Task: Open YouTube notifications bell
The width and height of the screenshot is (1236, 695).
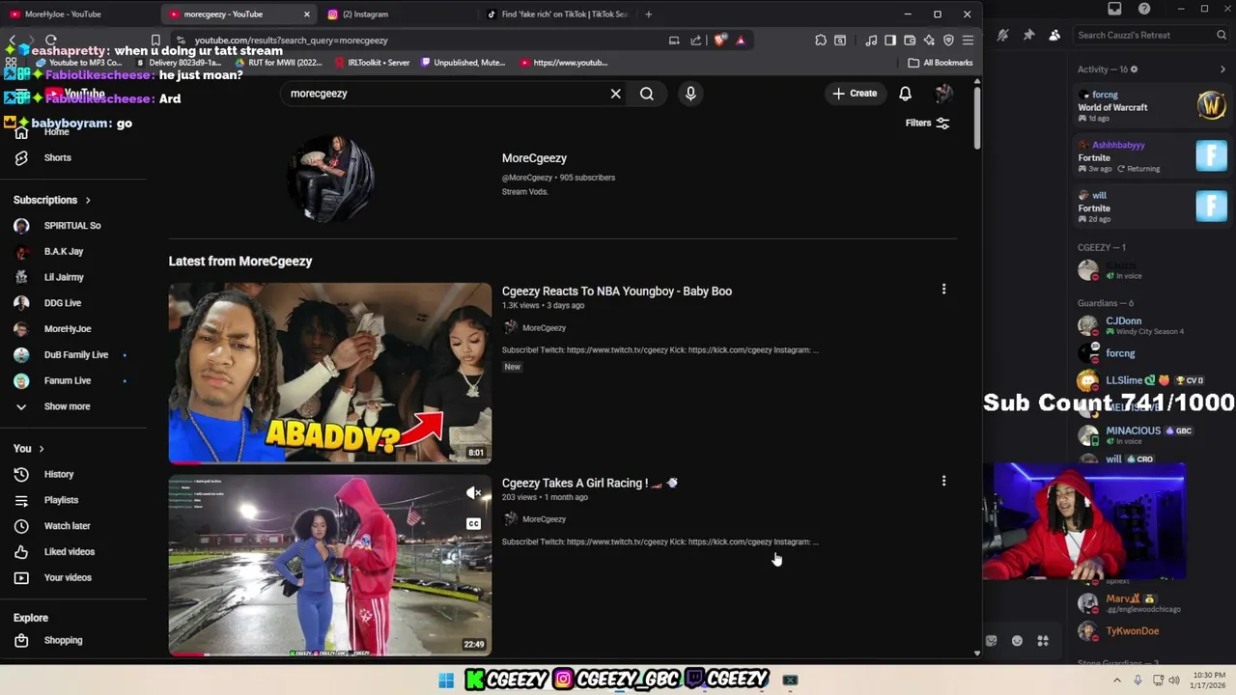Action: [905, 94]
